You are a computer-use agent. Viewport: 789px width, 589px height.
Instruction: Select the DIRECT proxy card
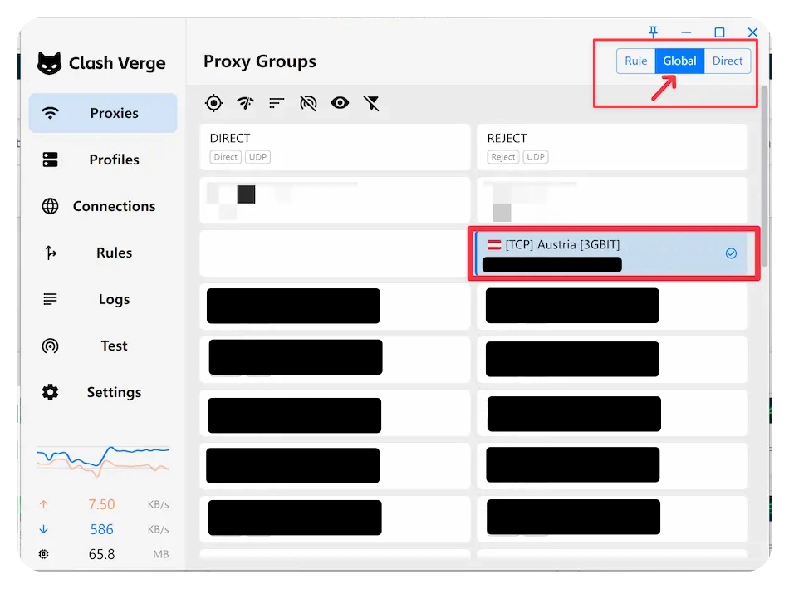335,147
